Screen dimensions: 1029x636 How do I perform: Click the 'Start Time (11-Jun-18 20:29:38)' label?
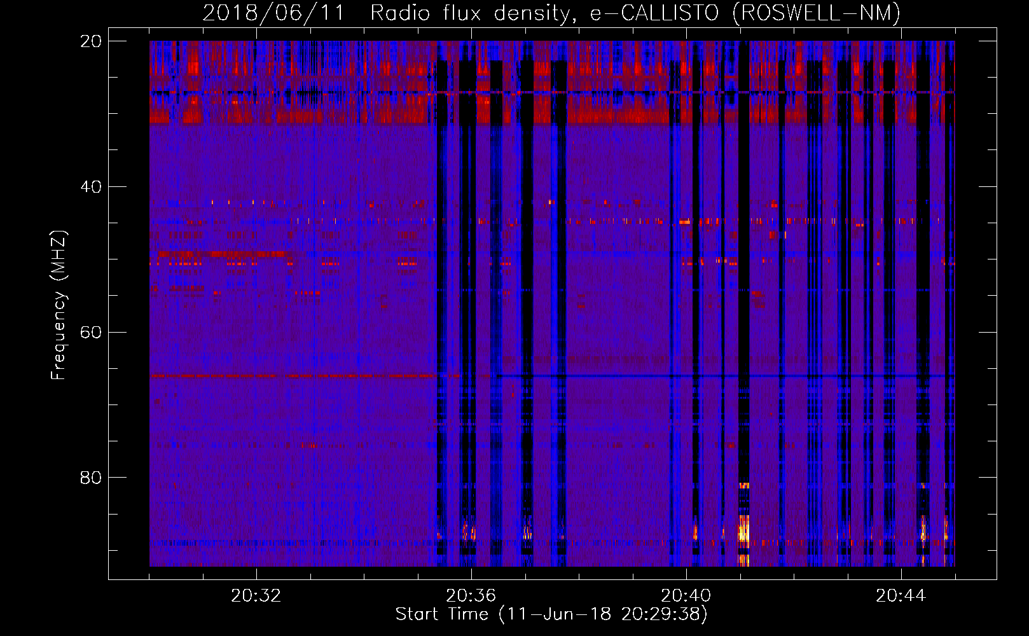(551, 614)
